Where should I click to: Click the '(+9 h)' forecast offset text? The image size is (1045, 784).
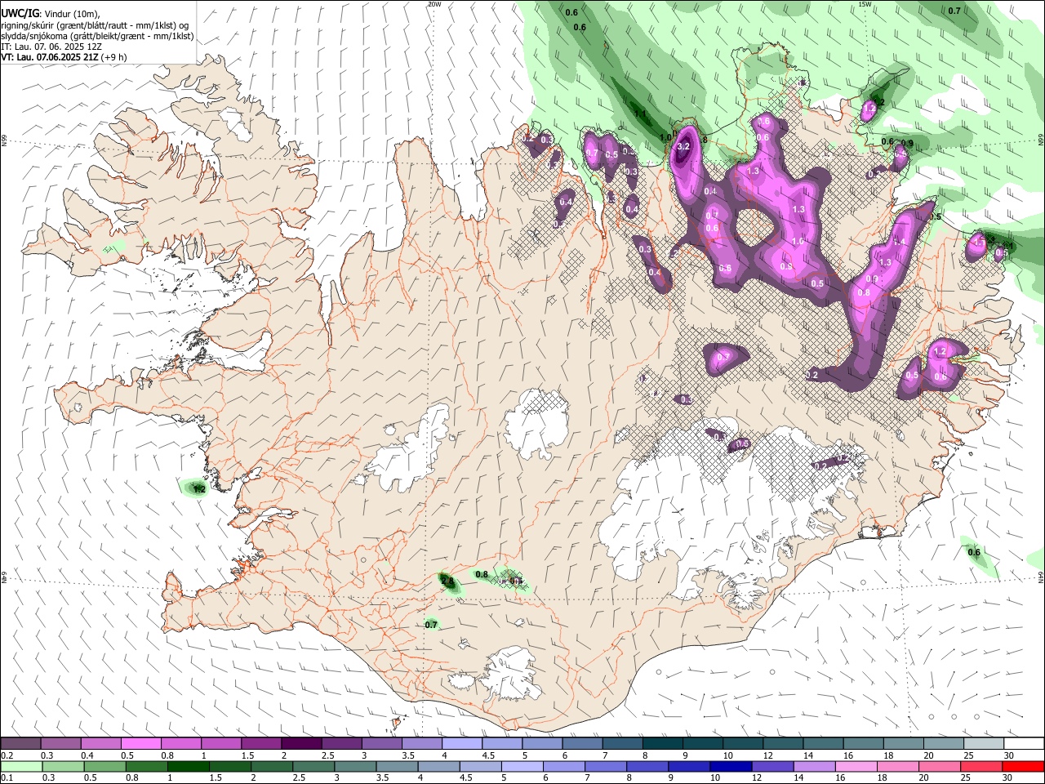click(x=114, y=57)
